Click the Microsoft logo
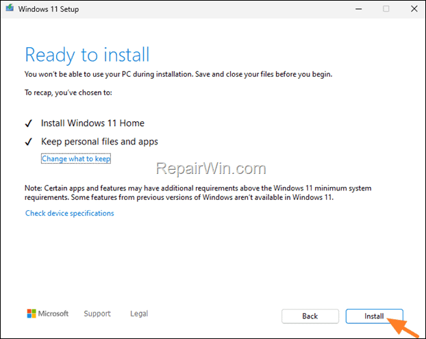This screenshot has width=426, height=339. click(x=48, y=314)
